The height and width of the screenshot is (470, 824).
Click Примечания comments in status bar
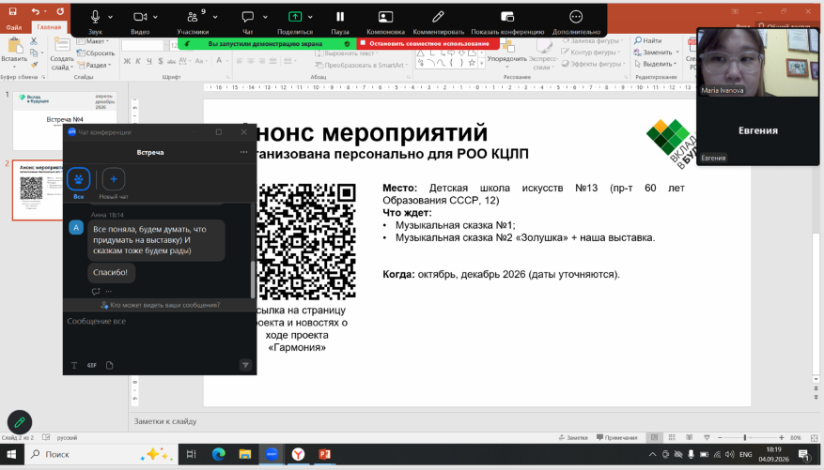(617, 437)
